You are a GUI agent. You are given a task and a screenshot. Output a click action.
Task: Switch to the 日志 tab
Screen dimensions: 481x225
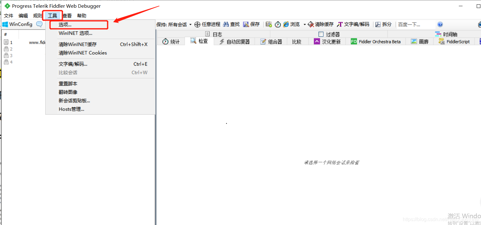tap(214, 34)
